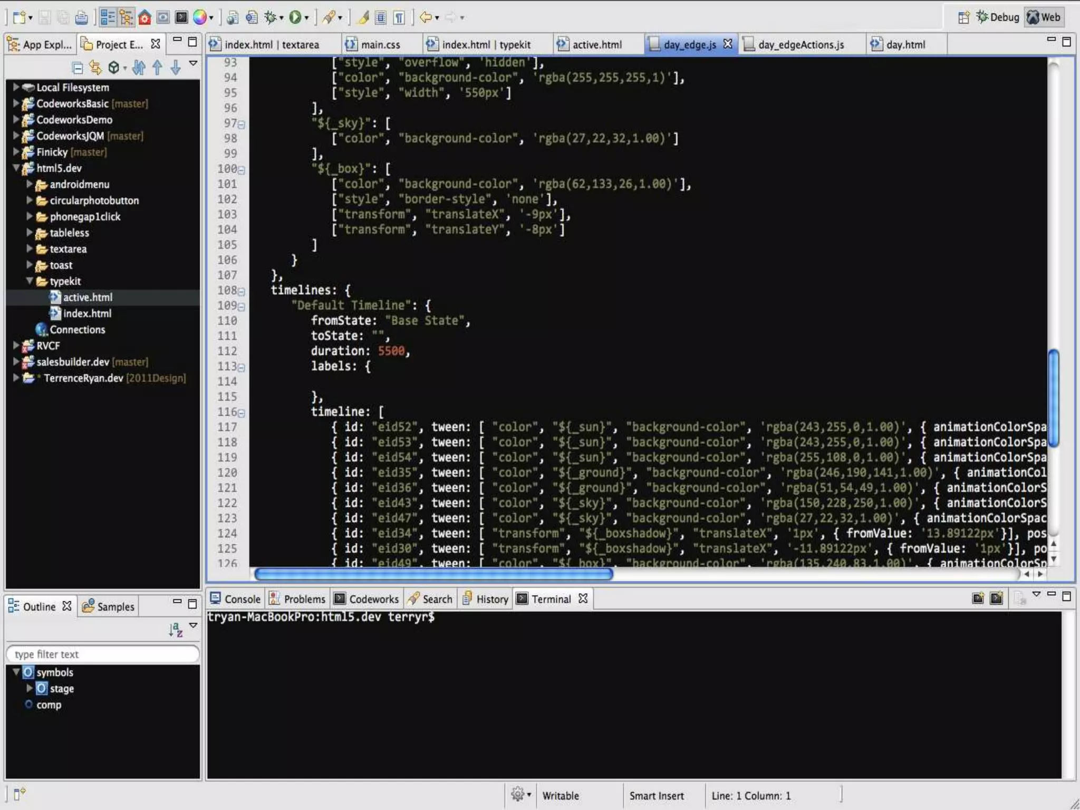The image size is (1080, 810).
Task: Click the Link with Editor arrows icon
Action: [x=95, y=67]
